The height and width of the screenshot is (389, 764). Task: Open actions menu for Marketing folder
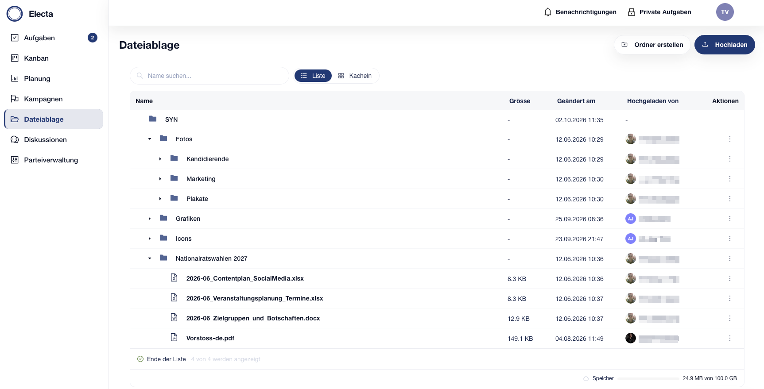click(x=730, y=179)
